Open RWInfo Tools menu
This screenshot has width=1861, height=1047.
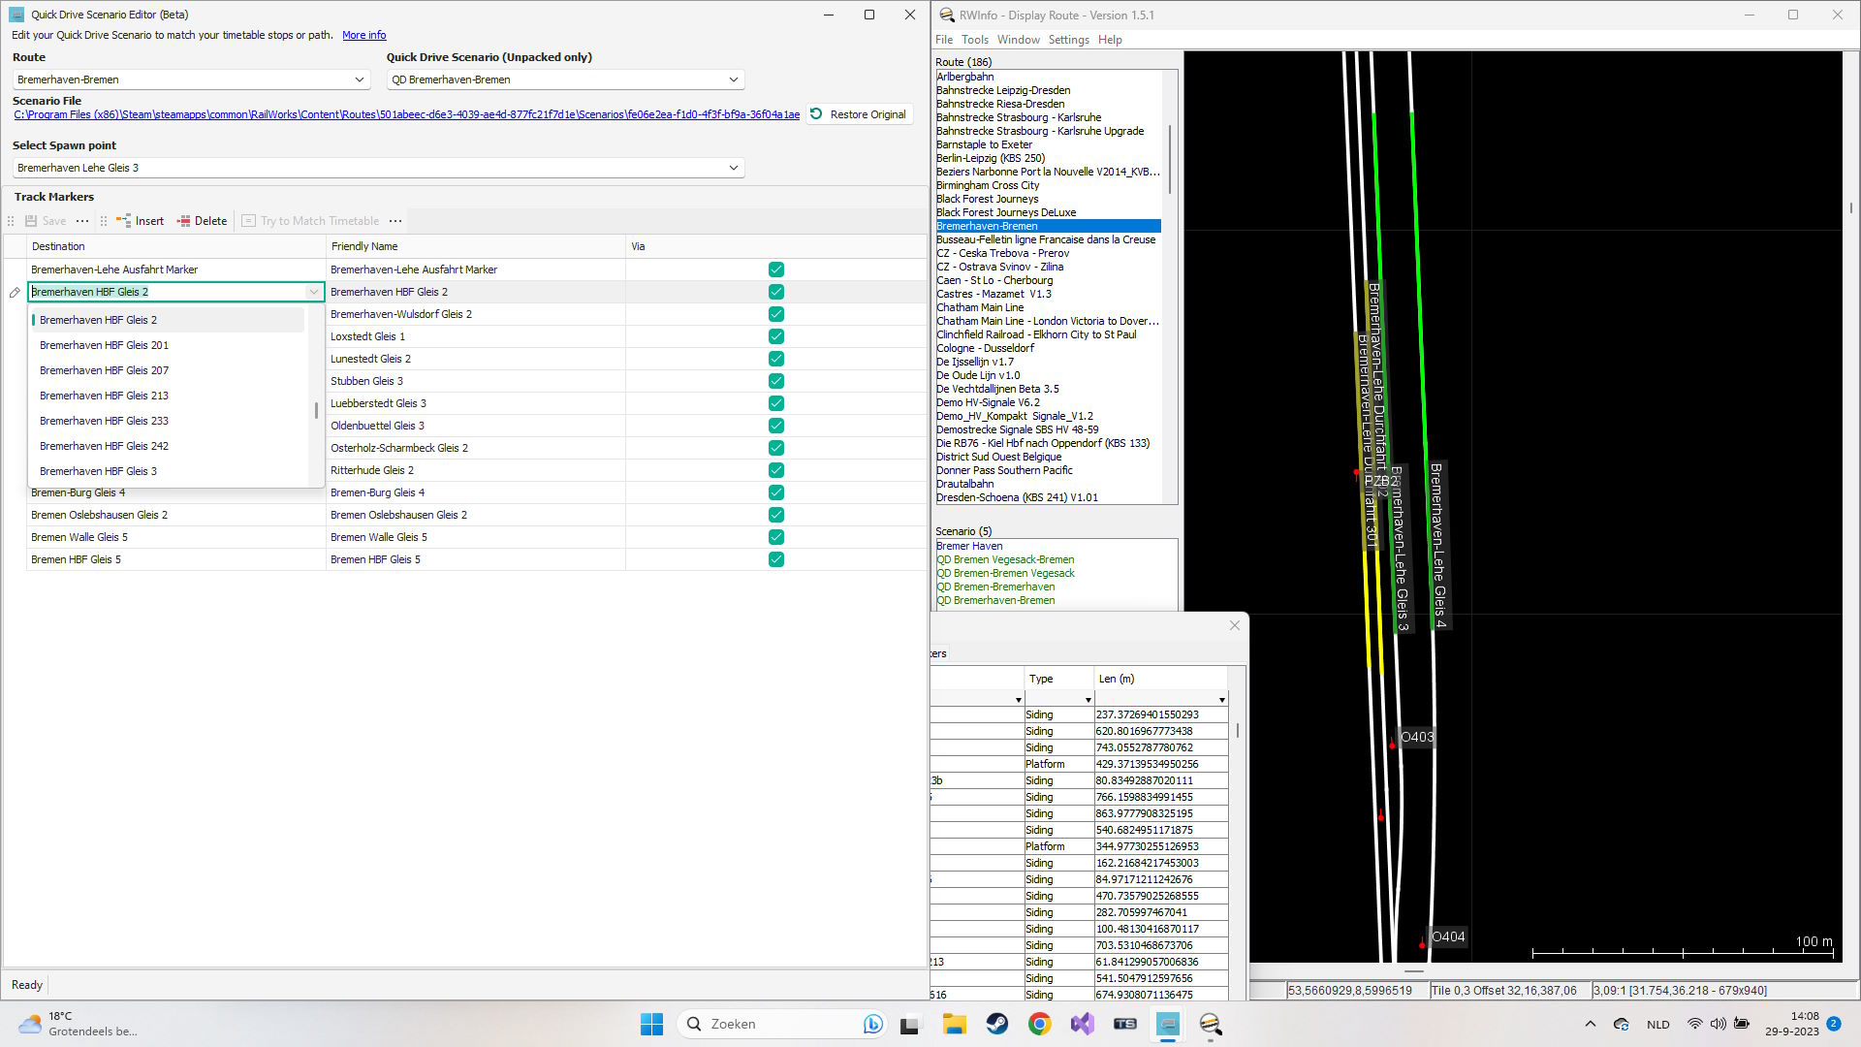pos(975,40)
